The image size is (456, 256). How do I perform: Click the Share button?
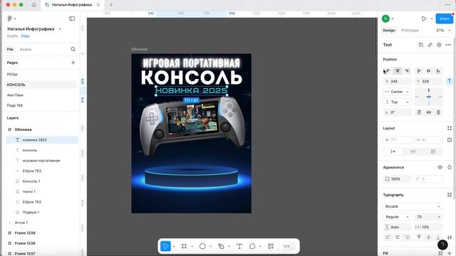(x=445, y=18)
